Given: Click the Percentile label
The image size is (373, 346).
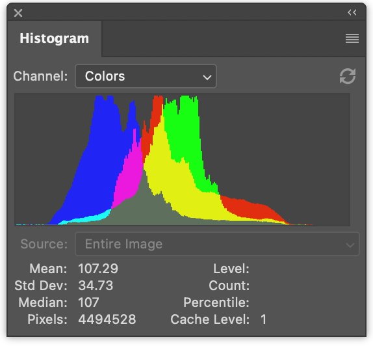Looking at the screenshot, I should pos(216,302).
